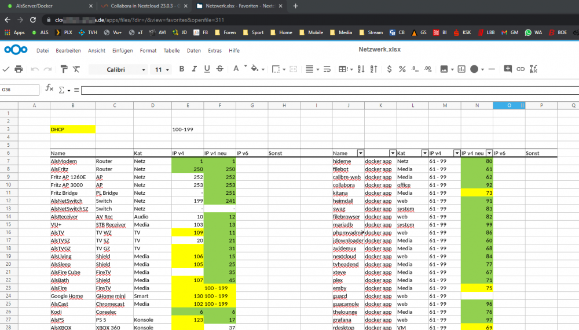The width and height of the screenshot is (579, 330).
Task: Select the yellow DHCP cell
Action: (x=73, y=129)
